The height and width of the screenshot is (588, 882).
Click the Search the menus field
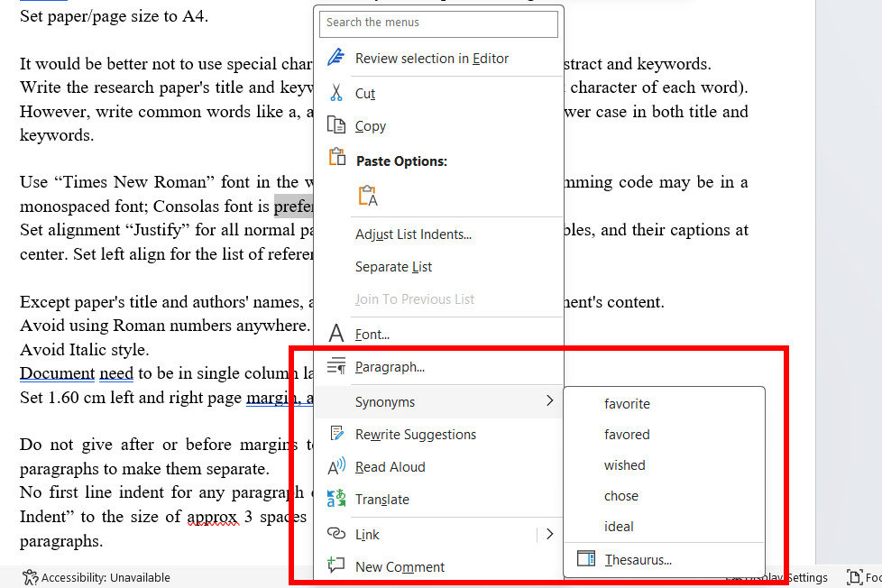coord(438,23)
